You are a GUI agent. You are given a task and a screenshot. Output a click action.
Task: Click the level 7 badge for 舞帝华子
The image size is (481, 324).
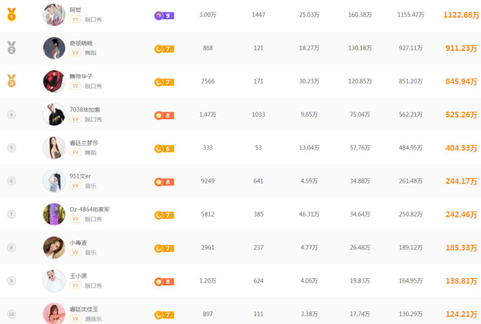(x=164, y=82)
